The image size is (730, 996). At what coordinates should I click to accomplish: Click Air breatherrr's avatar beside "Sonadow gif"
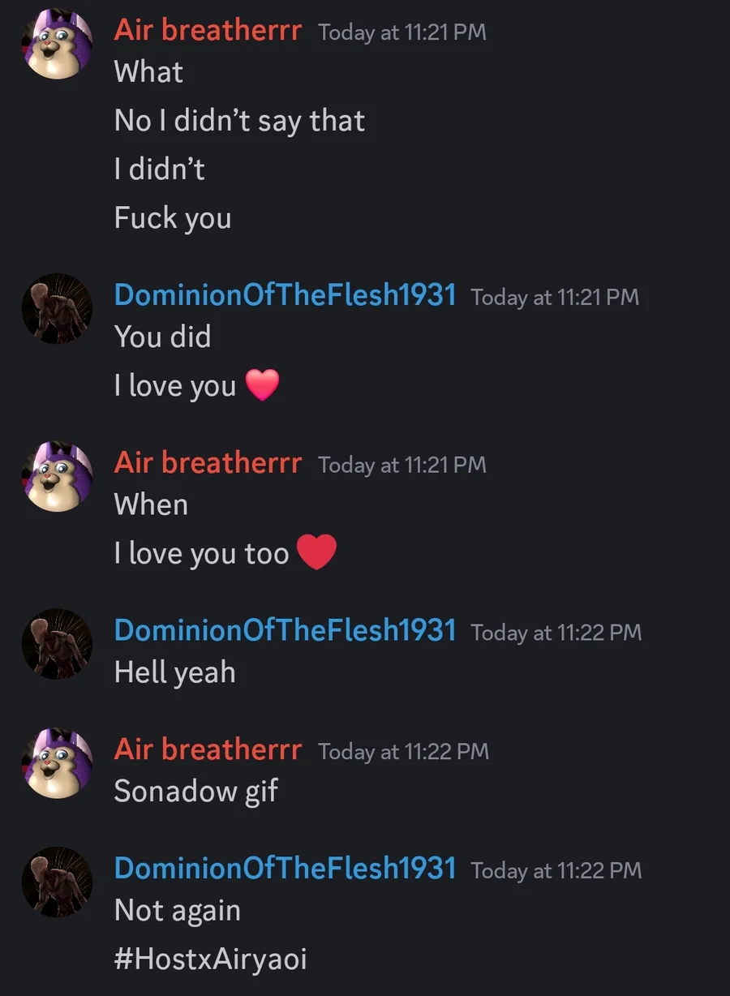[57, 763]
